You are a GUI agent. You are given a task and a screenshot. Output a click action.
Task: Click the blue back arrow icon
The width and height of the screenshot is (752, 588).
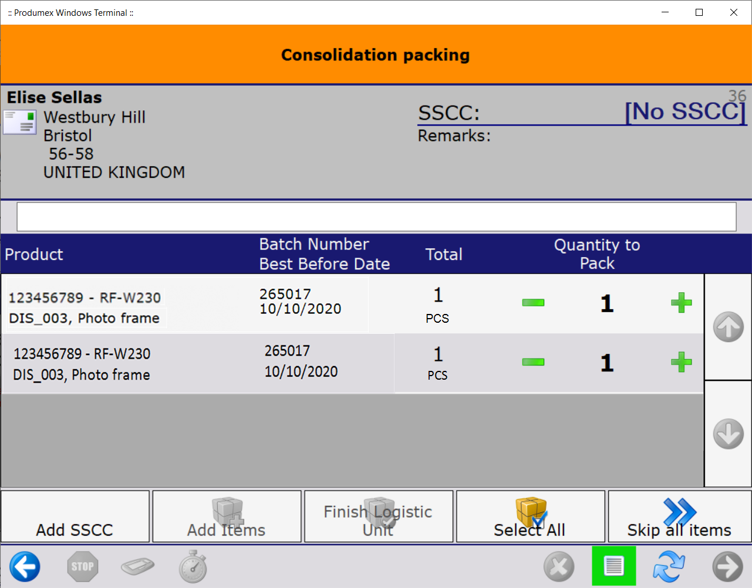click(25, 567)
